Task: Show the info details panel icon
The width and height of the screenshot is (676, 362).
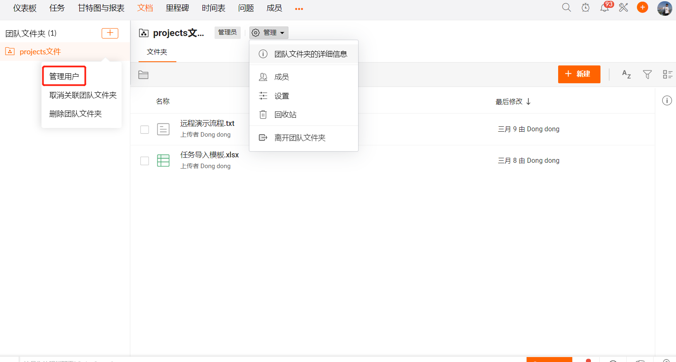Action: click(x=667, y=101)
